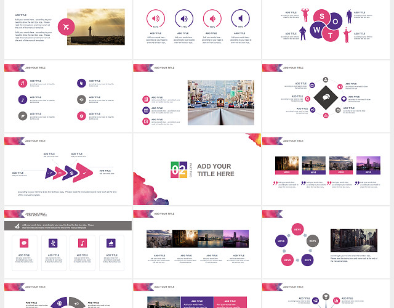
Task: Click the gray KEYS circle in cycle diagram
Action: point(313,241)
